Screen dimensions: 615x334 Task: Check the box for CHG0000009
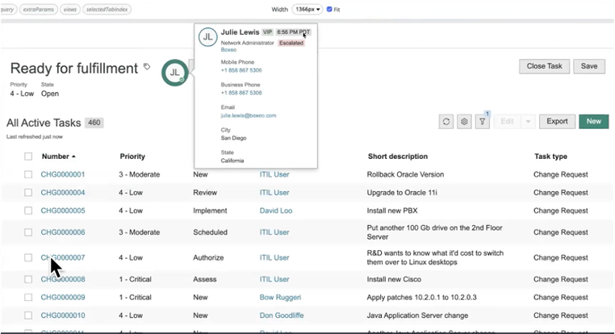point(28,297)
